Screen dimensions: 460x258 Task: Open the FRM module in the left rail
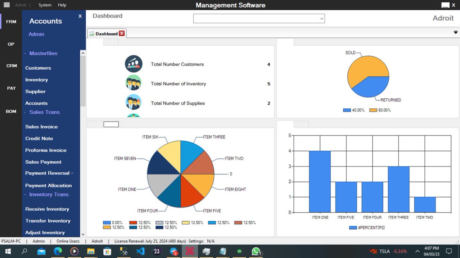(x=10, y=21)
